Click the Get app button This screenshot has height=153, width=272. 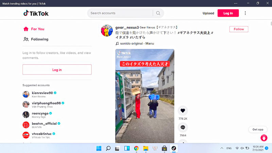click(258, 130)
